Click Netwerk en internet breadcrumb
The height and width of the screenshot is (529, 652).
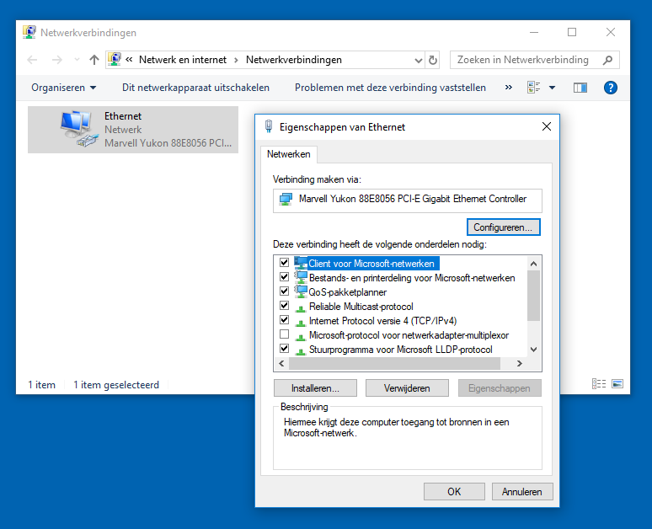point(183,60)
